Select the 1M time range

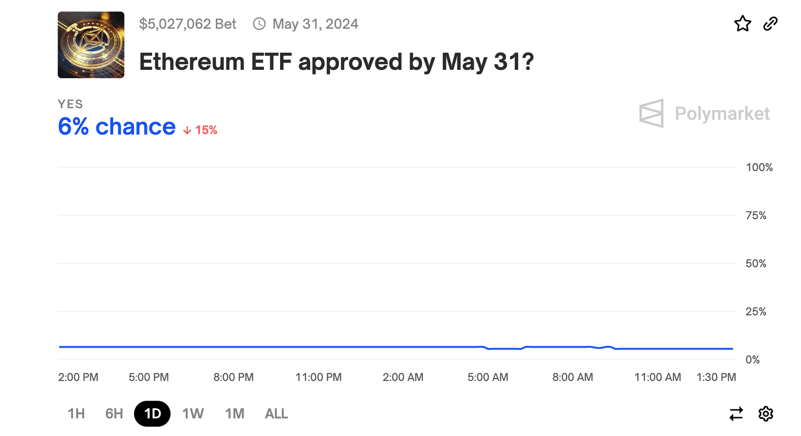pyautogui.click(x=235, y=414)
